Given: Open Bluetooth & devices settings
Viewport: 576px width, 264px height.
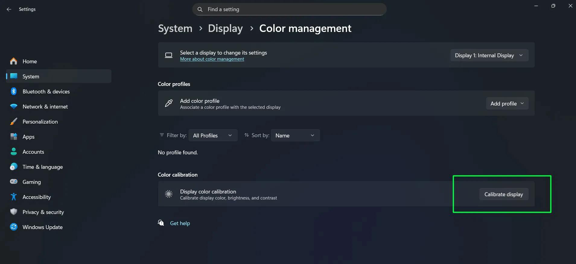Looking at the screenshot, I should point(59,91).
